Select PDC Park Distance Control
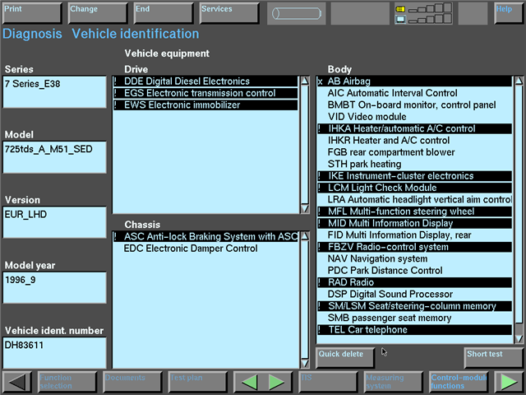This screenshot has height=395, width=526. point(414,271)
